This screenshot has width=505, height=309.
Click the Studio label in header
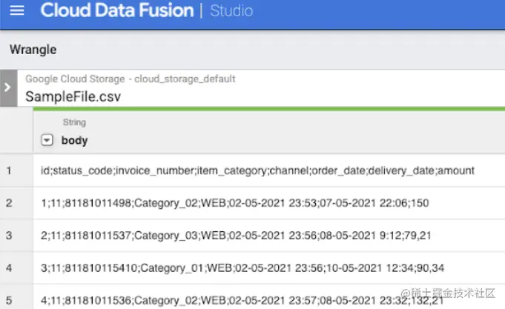[x=231, y=10]
